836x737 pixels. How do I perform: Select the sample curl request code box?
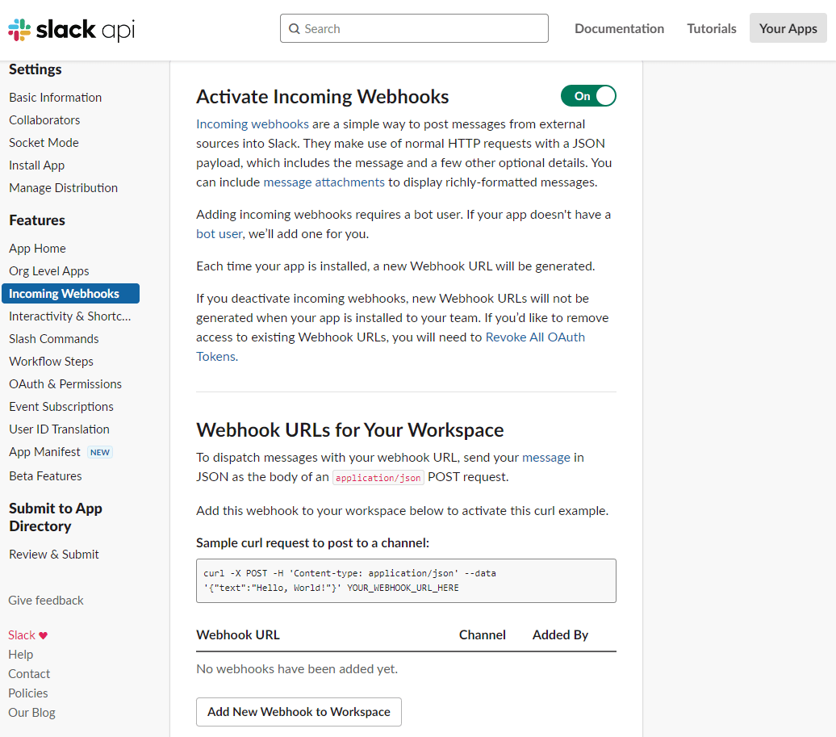406,580
